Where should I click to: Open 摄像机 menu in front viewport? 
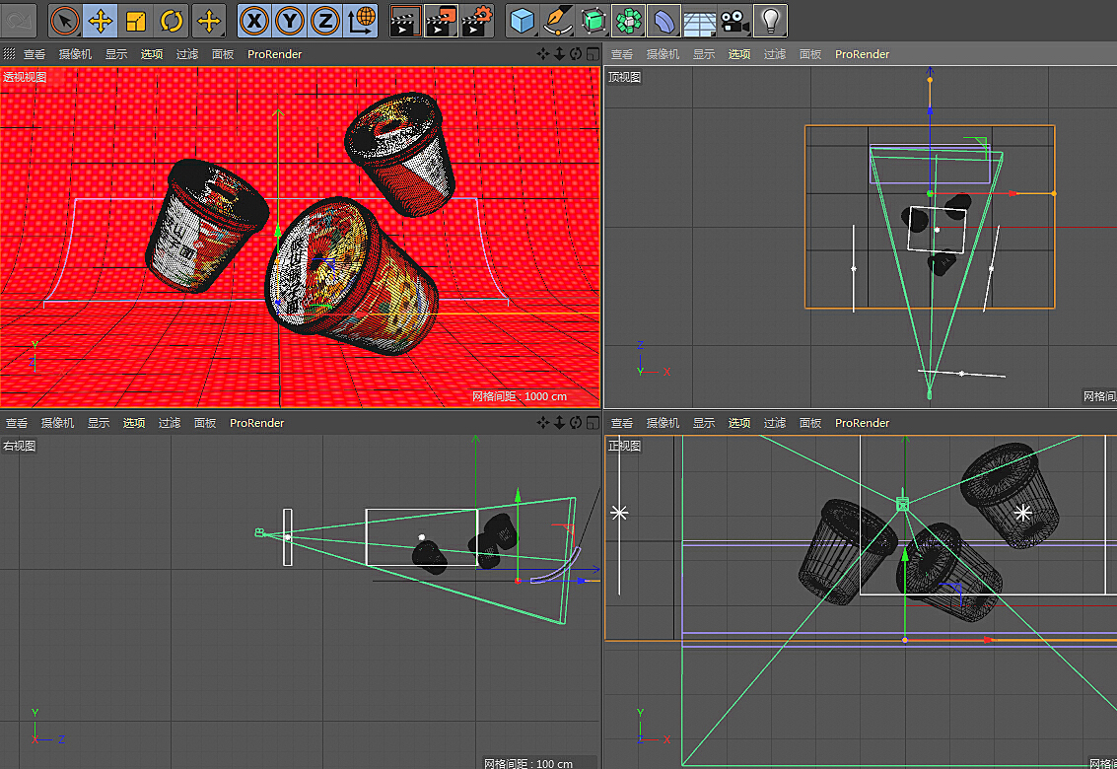pos(663,423)
